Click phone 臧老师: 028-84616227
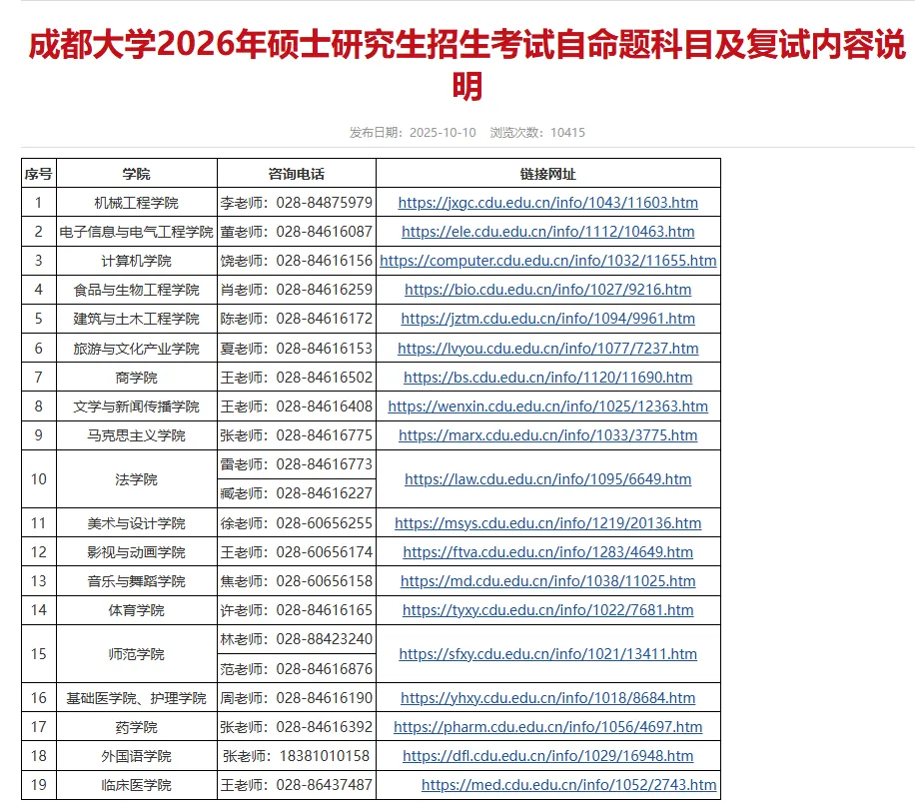This screenshot has width=917, height=809. [x=297, y=494]
